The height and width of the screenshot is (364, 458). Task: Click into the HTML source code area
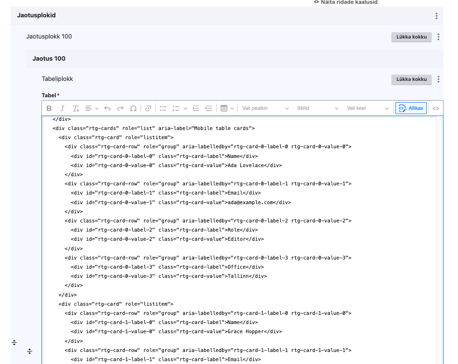click(x=241, y=241)
